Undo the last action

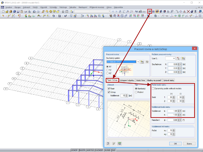34,11
